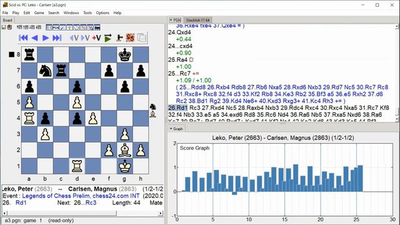This screenshot has width=400, height=225.
Task: Open the Help menu
Action: [x=117, y=12]
